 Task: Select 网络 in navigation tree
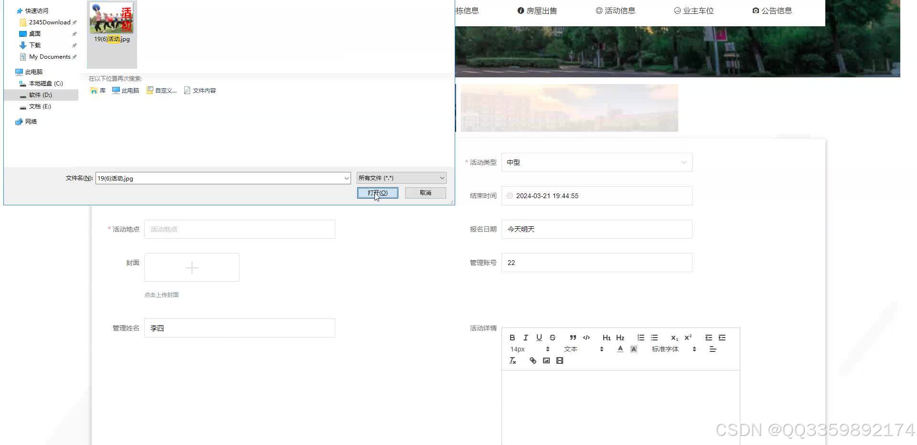(x=31, y=121)
